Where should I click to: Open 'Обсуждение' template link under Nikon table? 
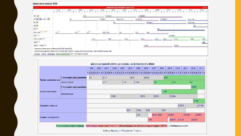(127, 131)
